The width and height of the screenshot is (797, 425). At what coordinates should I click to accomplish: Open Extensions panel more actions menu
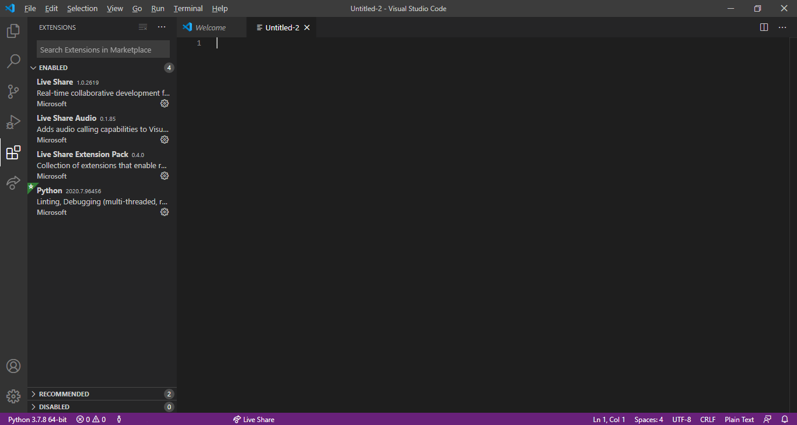(x=162, y=27)
